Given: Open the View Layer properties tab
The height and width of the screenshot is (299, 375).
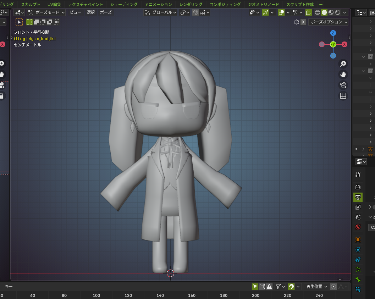Looking at the screenshot, I should tap(358, 207).
